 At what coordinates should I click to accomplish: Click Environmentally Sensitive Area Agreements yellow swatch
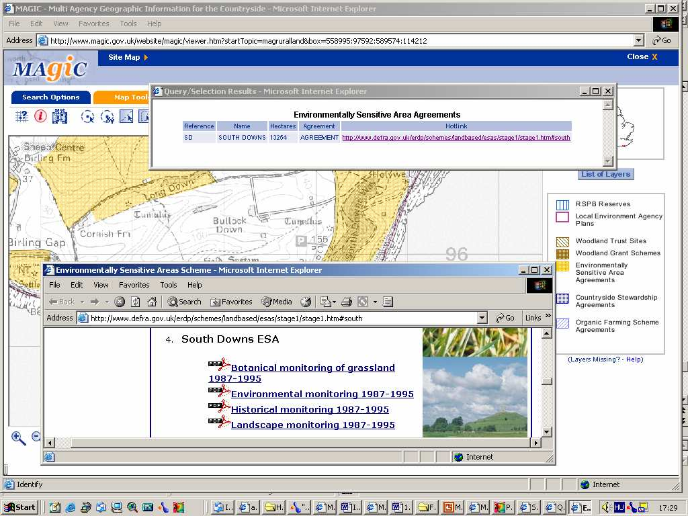562,266
